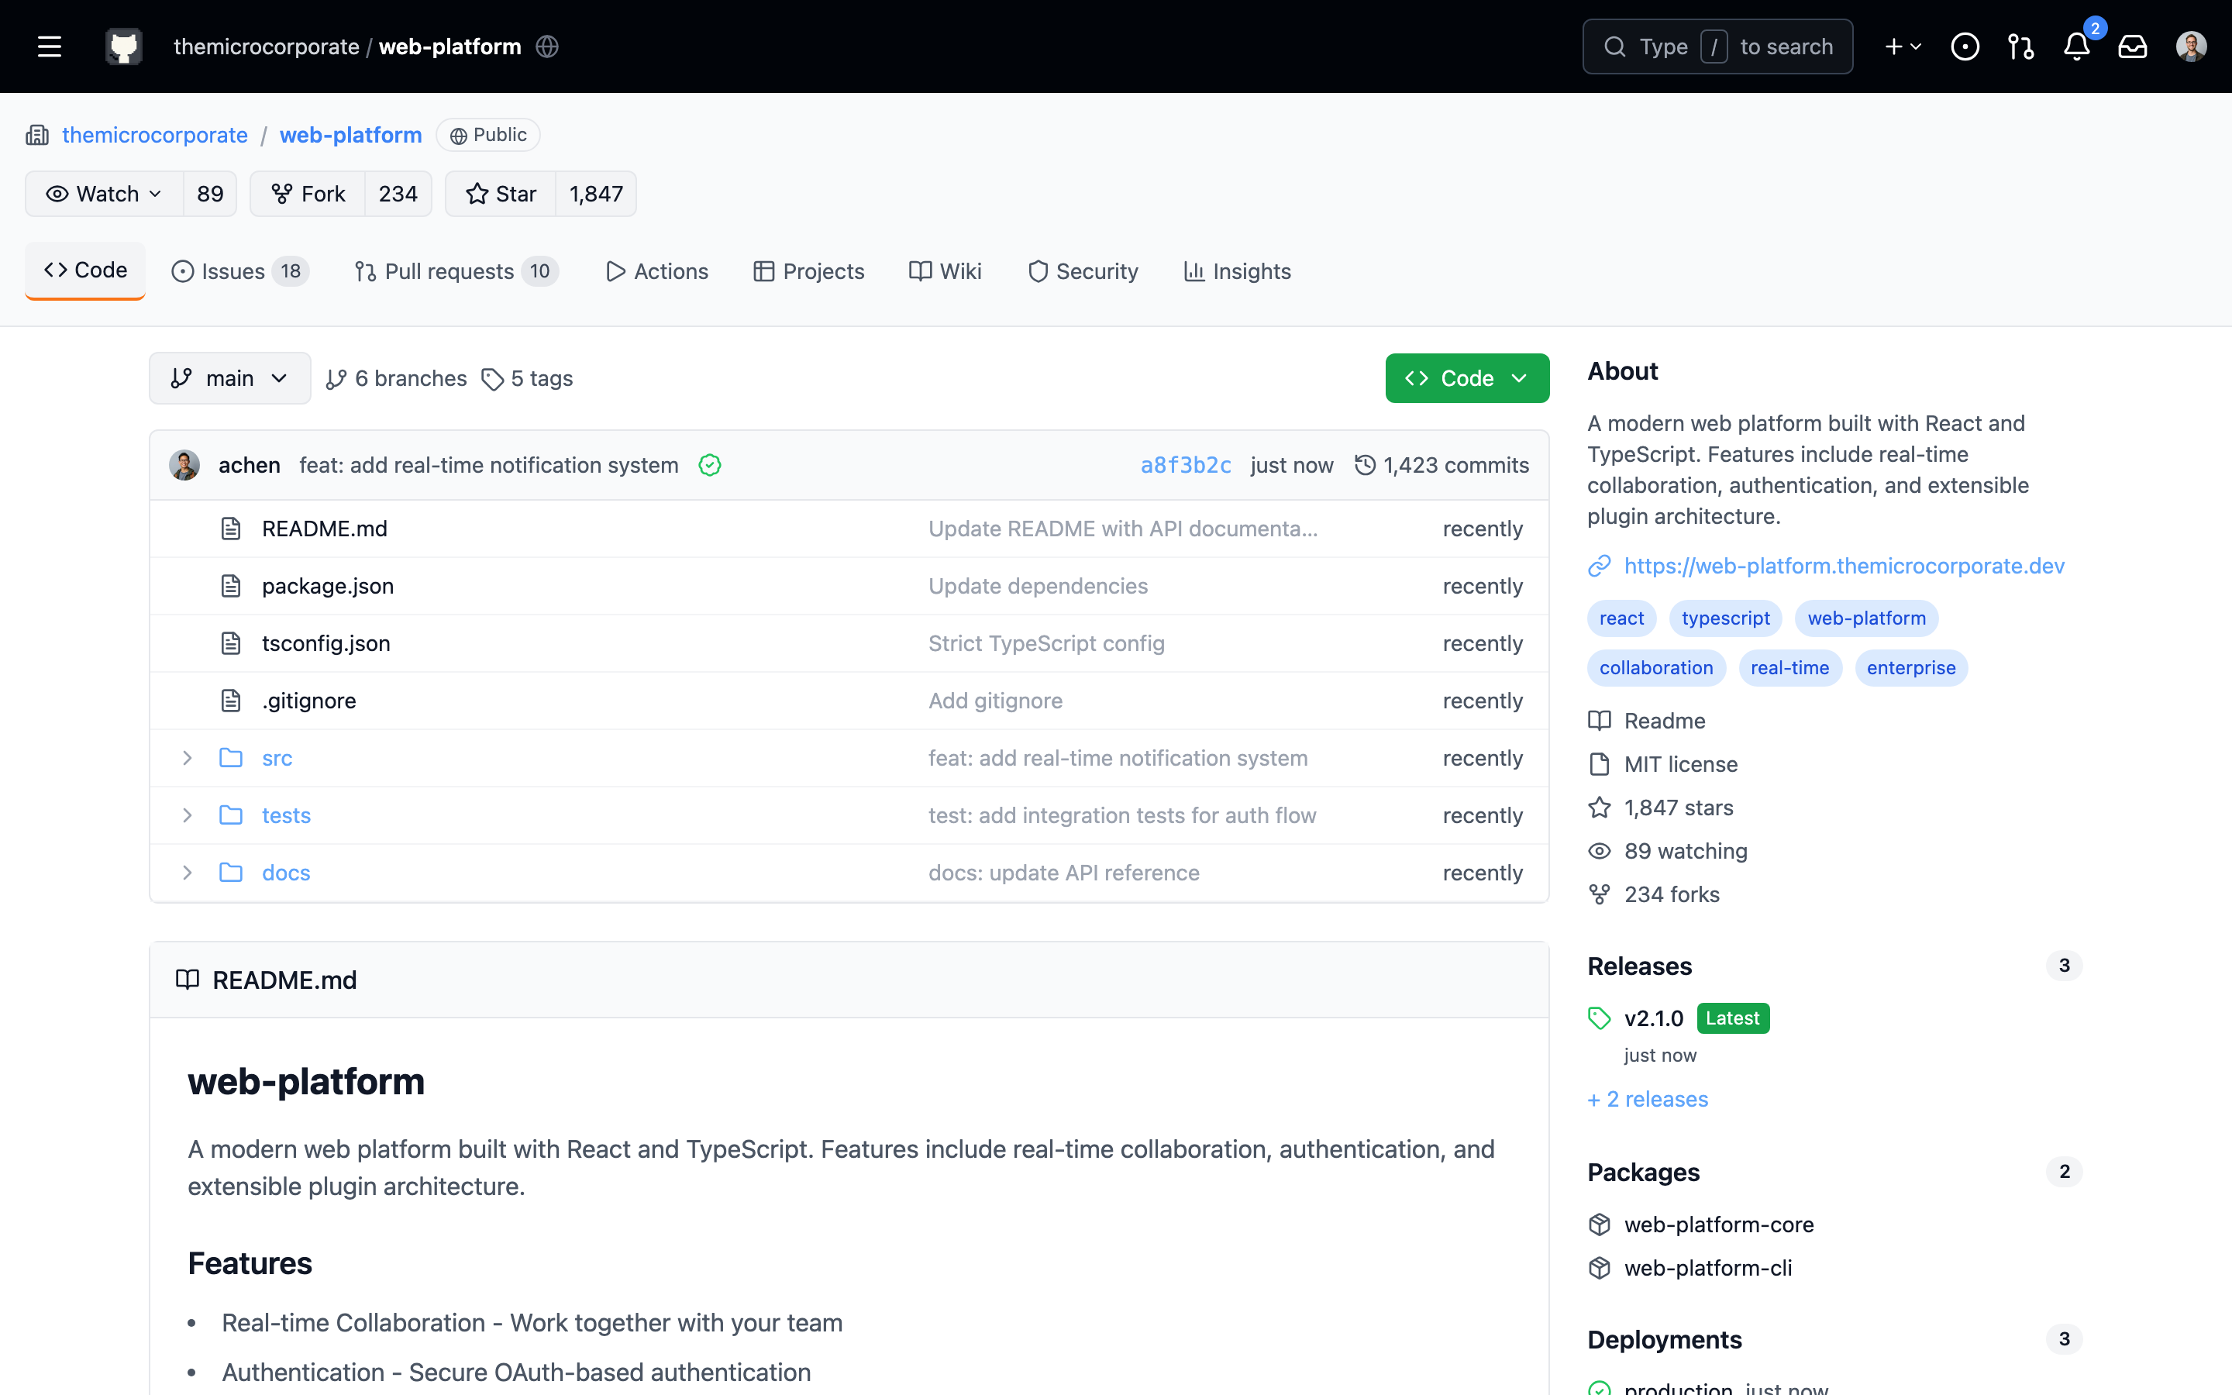Viewport: 2232px width, 1395px height.
Task: Open the docs folder
Action: (x=286, y=873)
